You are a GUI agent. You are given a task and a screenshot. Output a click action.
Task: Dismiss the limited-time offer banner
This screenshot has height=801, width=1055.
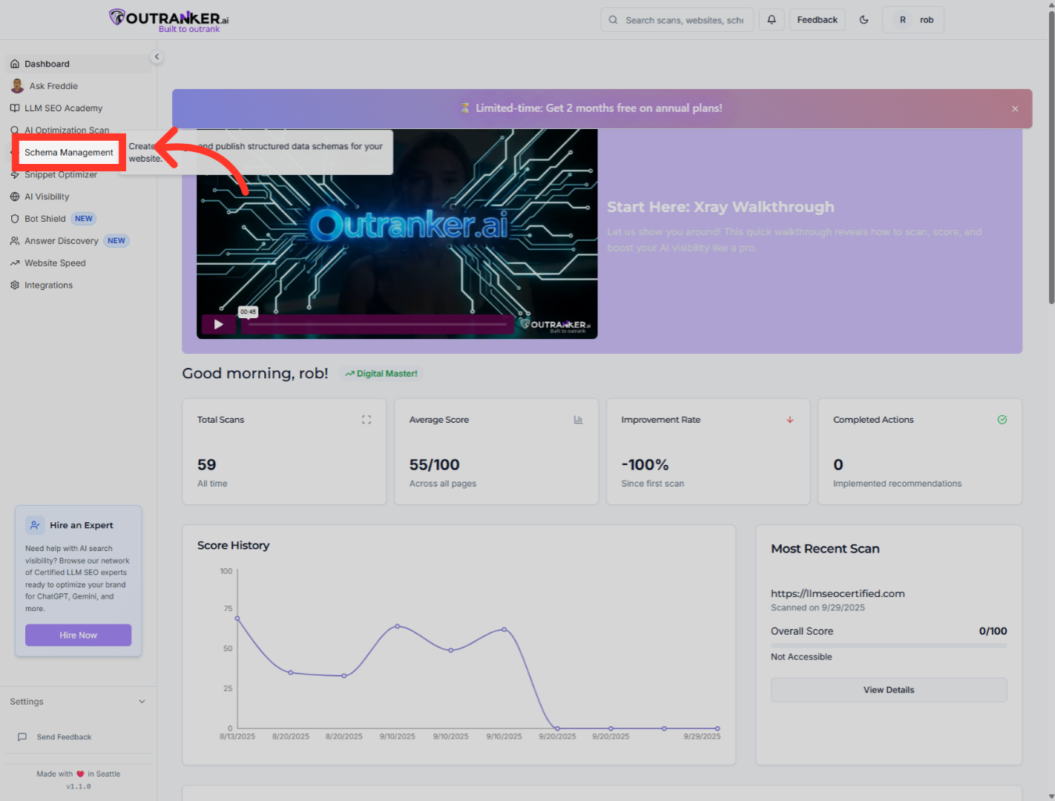[1015, 109]
